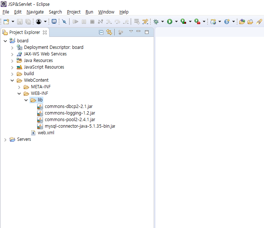Click the Open Type folder icon
Image resolution: width=264 pixels, height=228 pixels.
coord(242,22)
